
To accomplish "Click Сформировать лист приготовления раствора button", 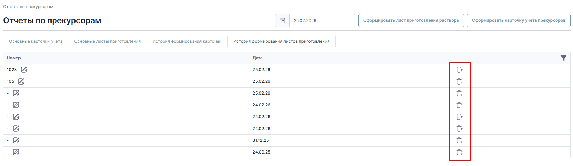I will pos(411,20).
